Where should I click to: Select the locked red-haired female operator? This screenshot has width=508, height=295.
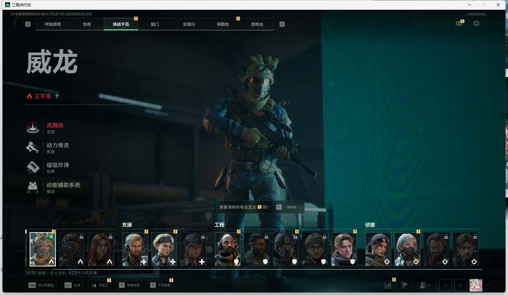pos(101,249)
